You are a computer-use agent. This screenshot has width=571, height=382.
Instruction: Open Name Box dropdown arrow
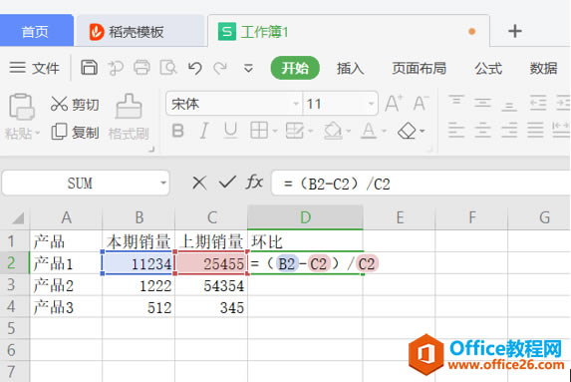pos(163,183)
